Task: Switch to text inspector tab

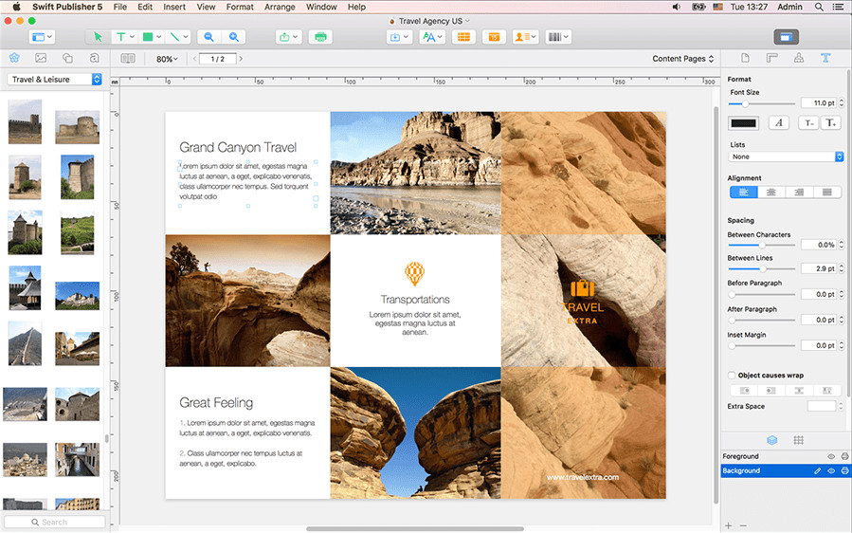Action: coord(825,59)
